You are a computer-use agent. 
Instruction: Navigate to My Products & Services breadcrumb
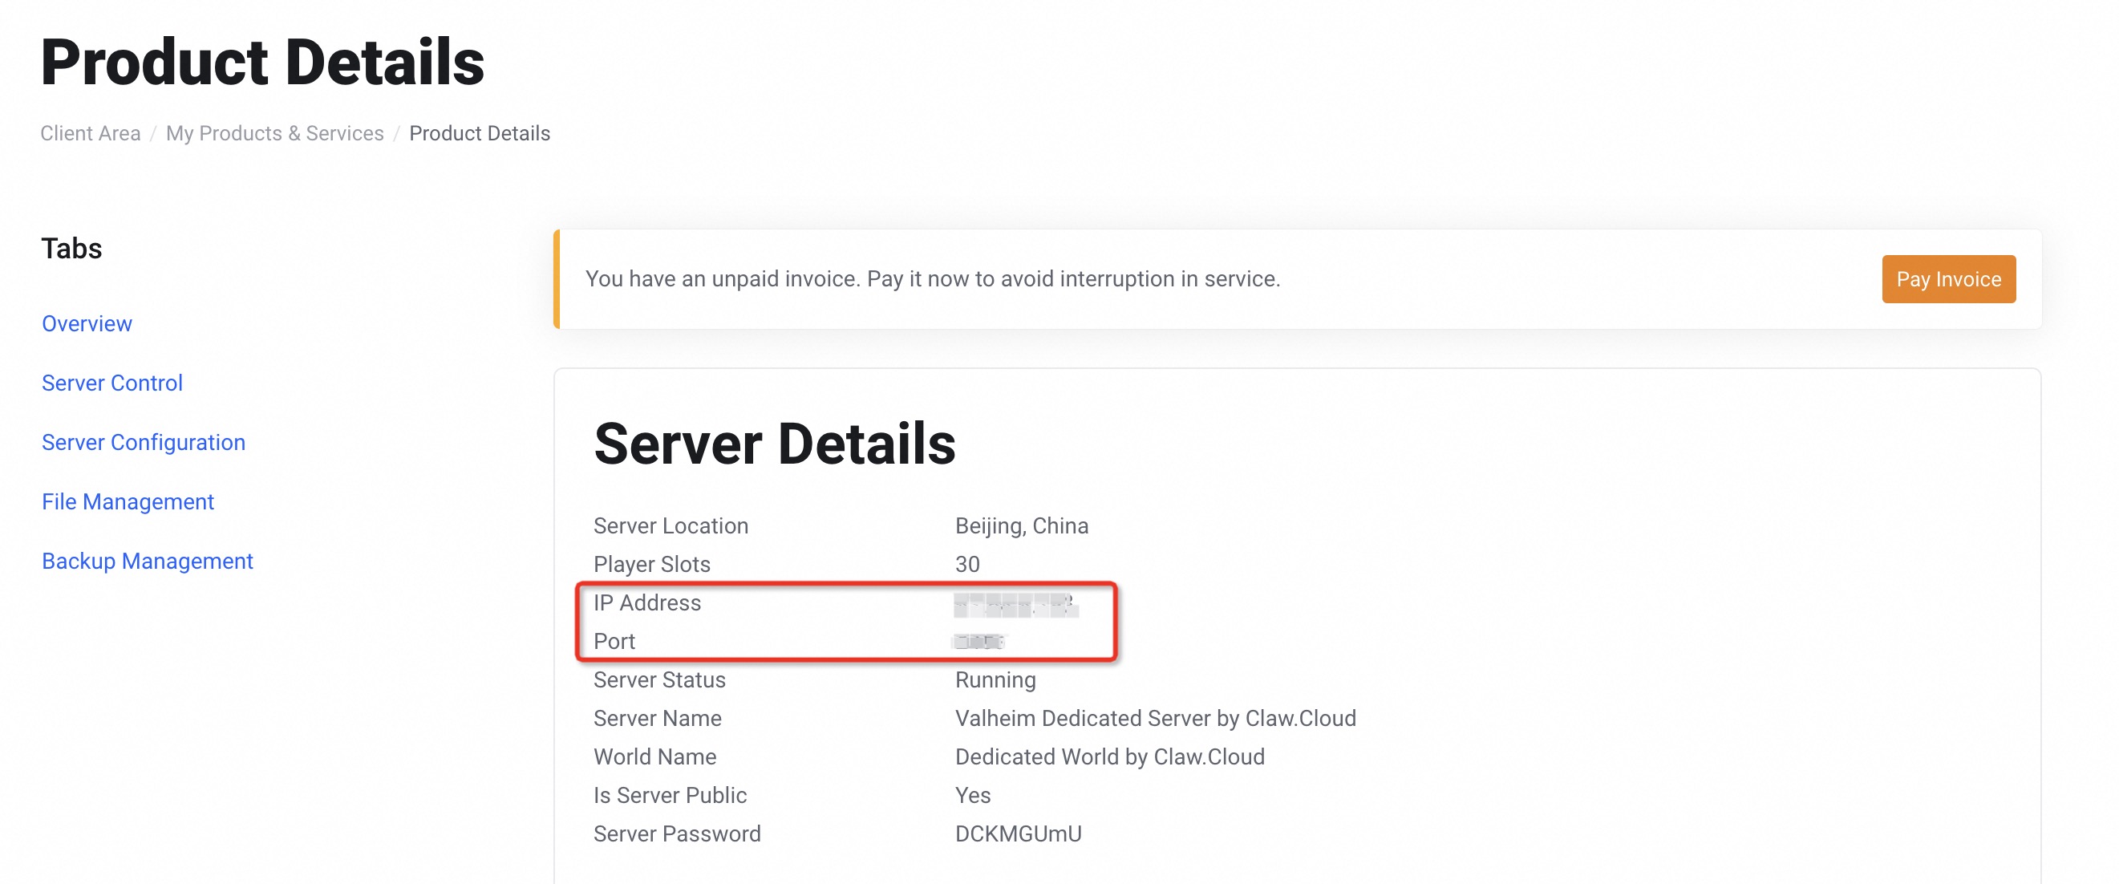tap(275, 133)
